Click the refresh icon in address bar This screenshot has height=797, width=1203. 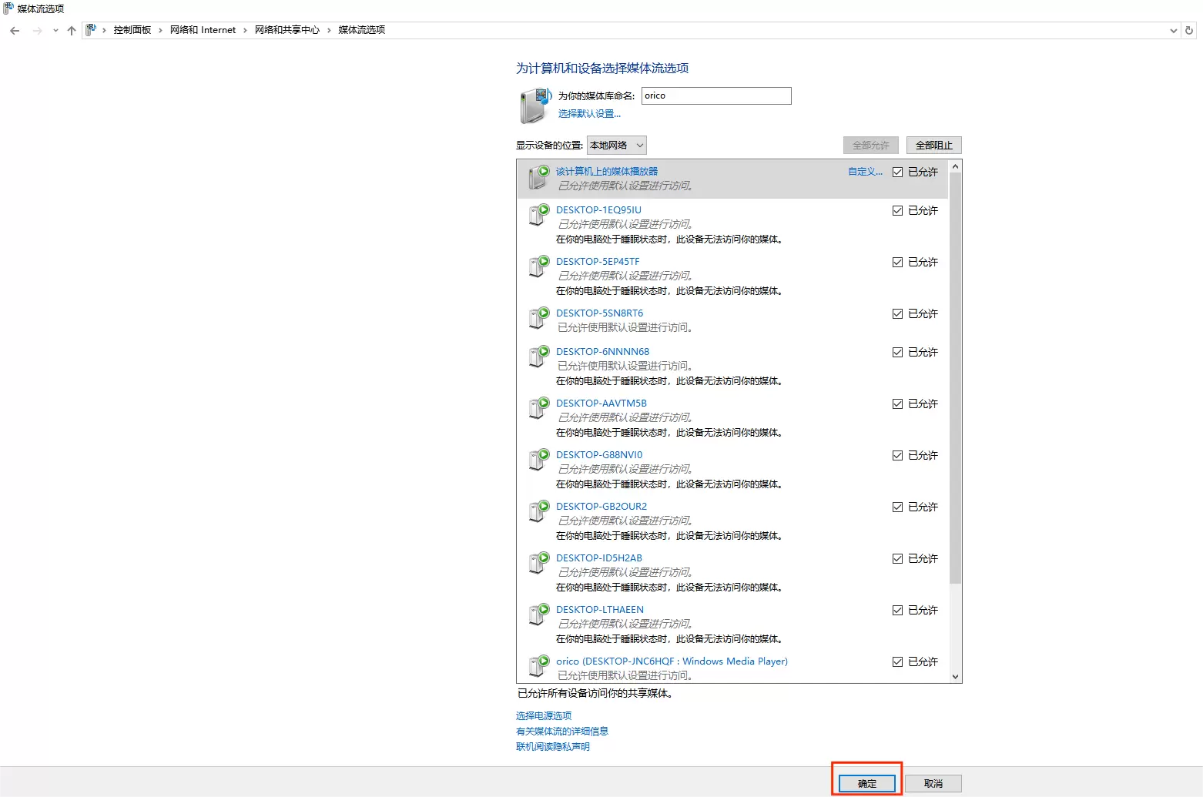tap(1189, 31)
